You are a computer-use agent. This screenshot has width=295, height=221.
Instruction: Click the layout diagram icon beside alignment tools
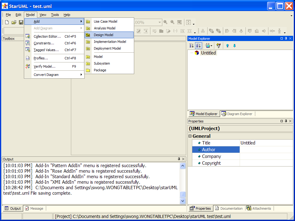click(x=203, y=31)
